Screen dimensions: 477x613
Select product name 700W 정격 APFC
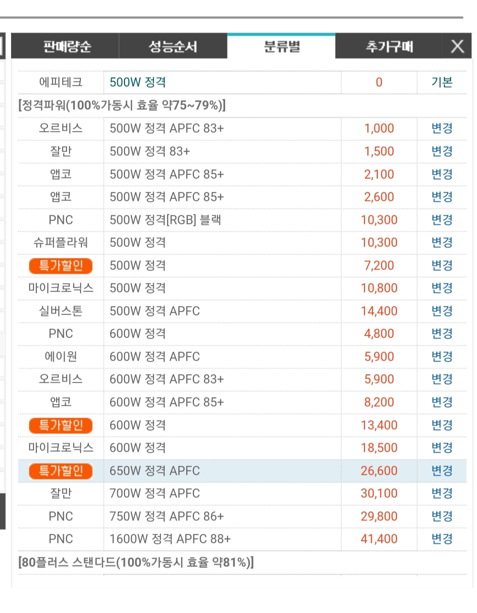click(x=155, y=493)
